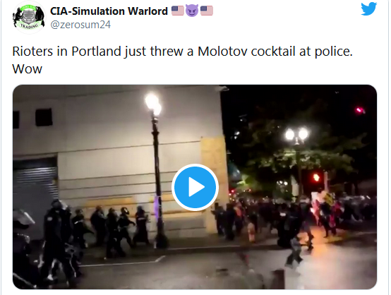Click the CIA-Simulation Warlord display name
Screen dimensions: 391x295
coord(109,11)
